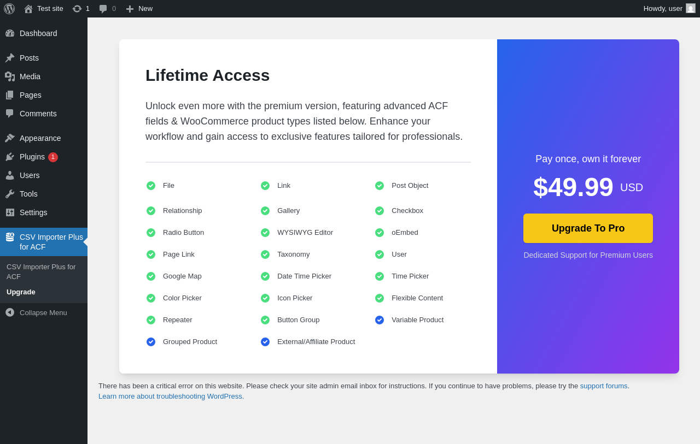
Task: Click 'Pay once, own it forever' text
Action: pos(588,159)
